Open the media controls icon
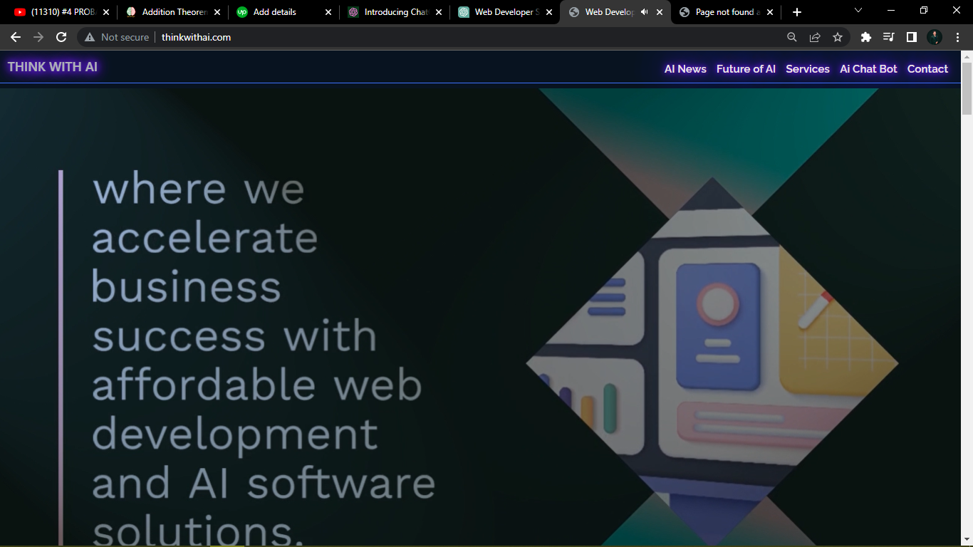Image resolution: width=973 pixels, height=547 pixels. point(889,37)
